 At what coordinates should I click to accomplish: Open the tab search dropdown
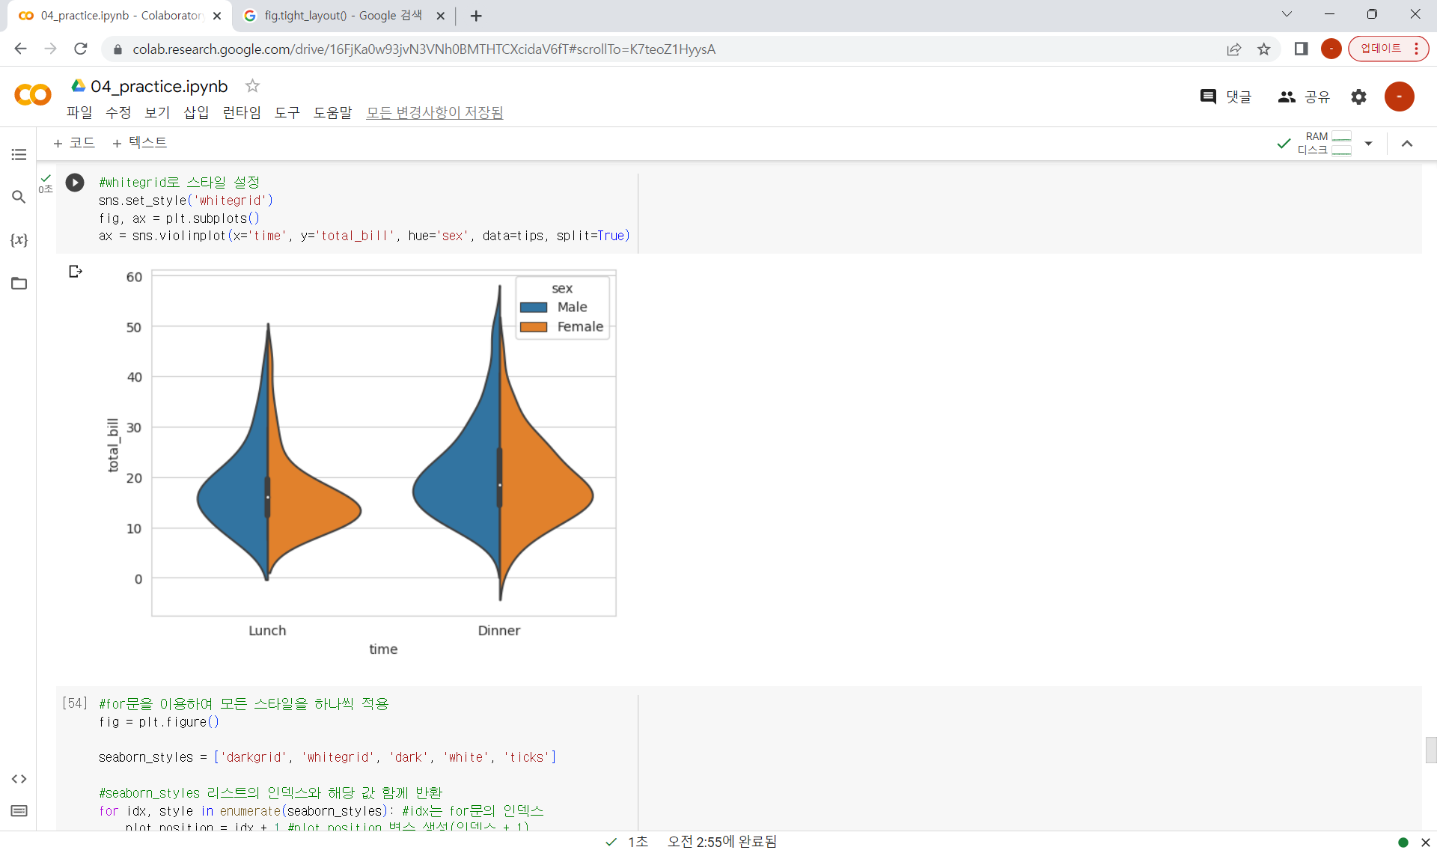click(1287, 14)
